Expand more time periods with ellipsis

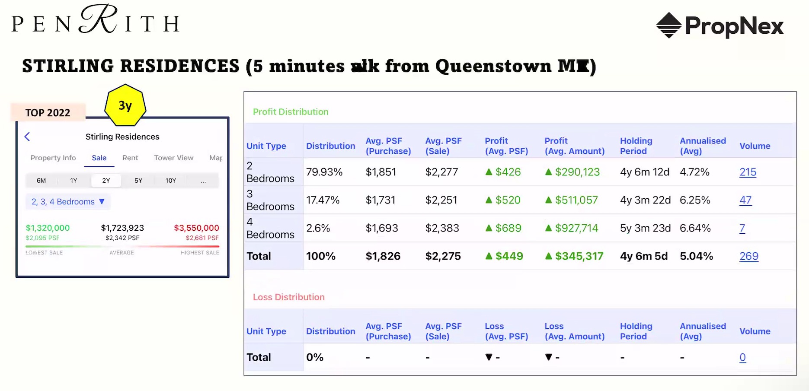(203, 181)
